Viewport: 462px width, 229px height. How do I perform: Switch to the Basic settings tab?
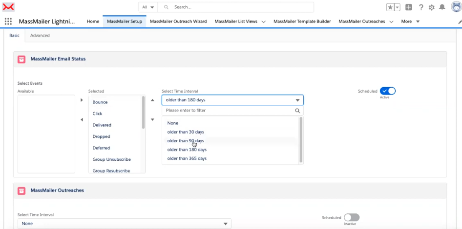[15, 36]
